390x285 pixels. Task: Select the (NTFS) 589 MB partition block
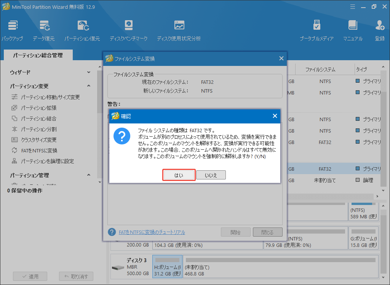coord(363,211)
